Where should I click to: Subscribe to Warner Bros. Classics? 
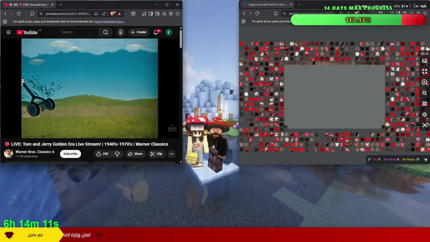pyautogui.click(x=71, y=154)
